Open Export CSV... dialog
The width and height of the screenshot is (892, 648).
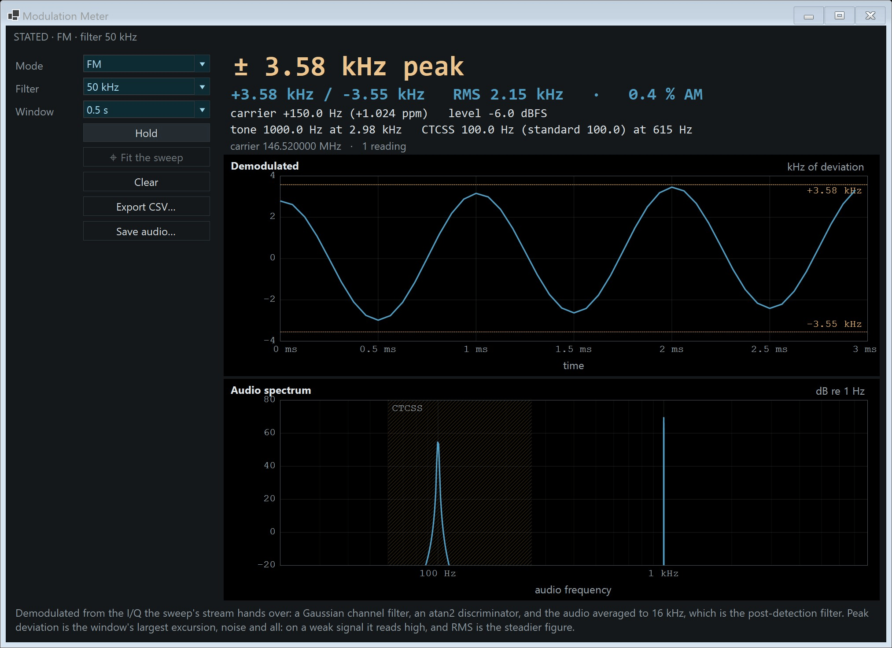(x=146, y=207)
